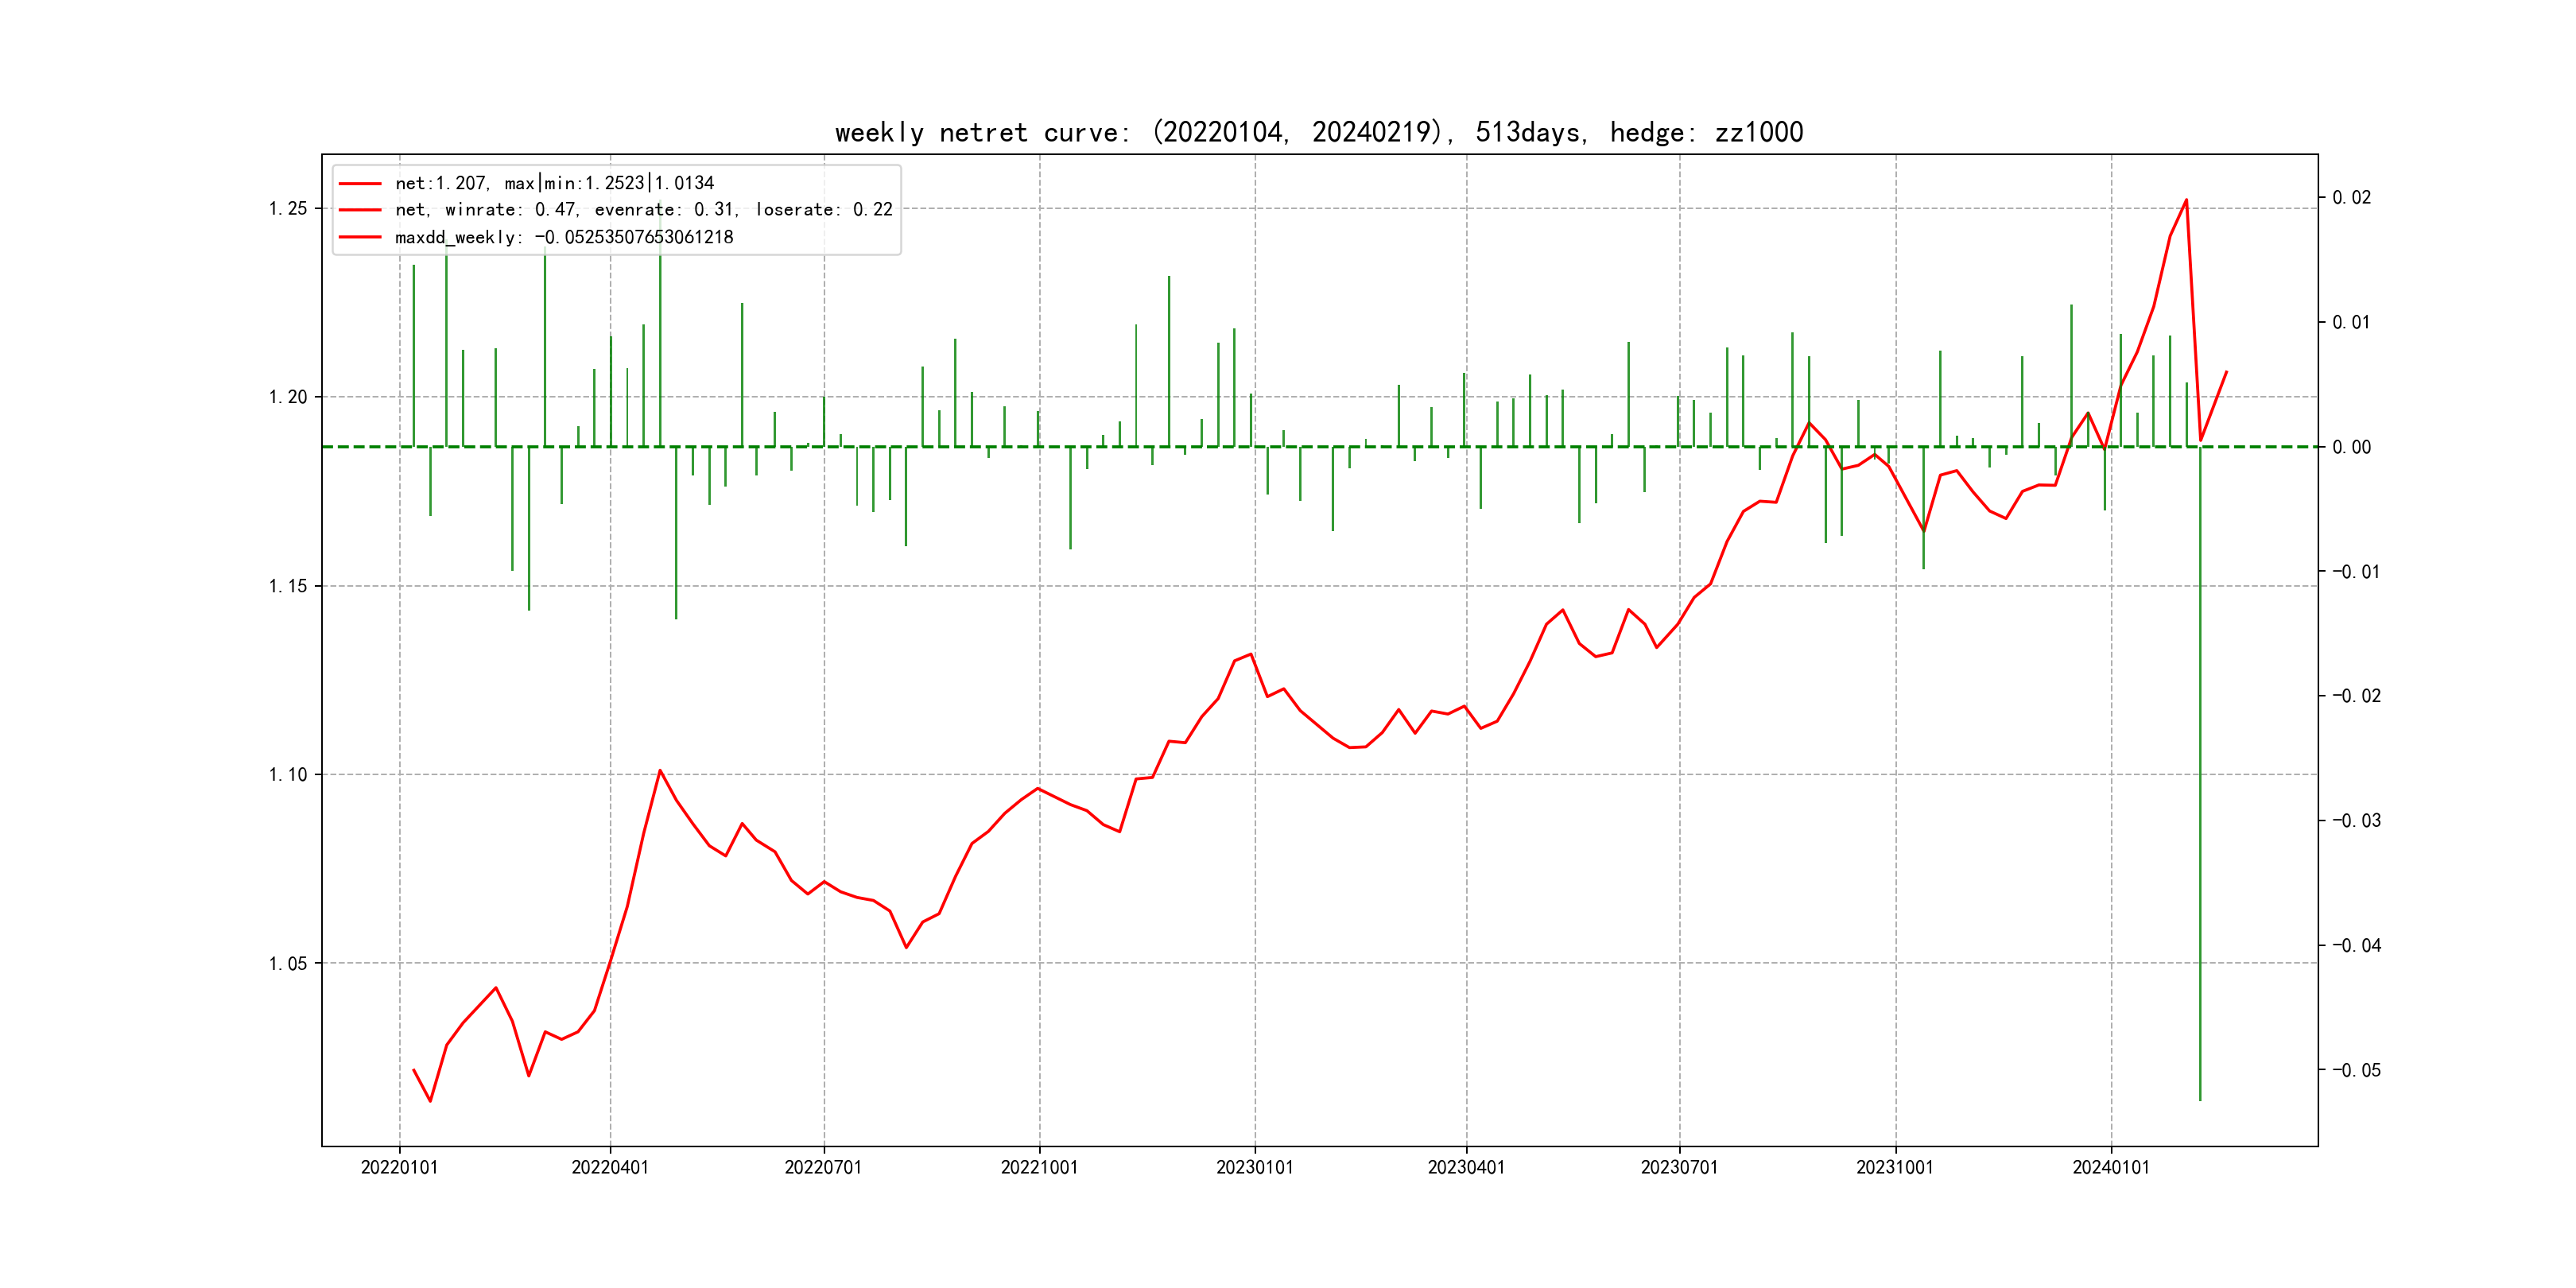Click the 20220701 x-axis date label
The image size is (2576, 1288).
(x=823, y=1168)
